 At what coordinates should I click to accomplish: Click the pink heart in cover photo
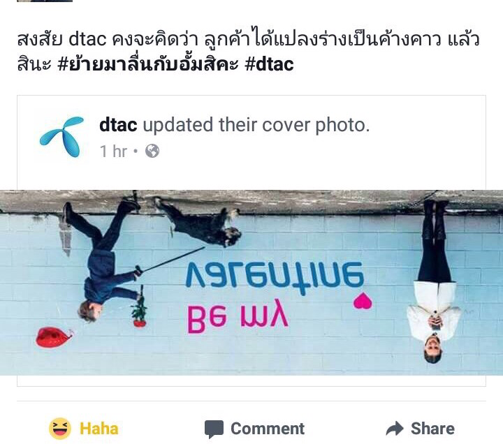point(363,301)
